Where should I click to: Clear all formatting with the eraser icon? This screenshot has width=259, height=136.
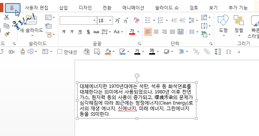[x=136, y=20]
